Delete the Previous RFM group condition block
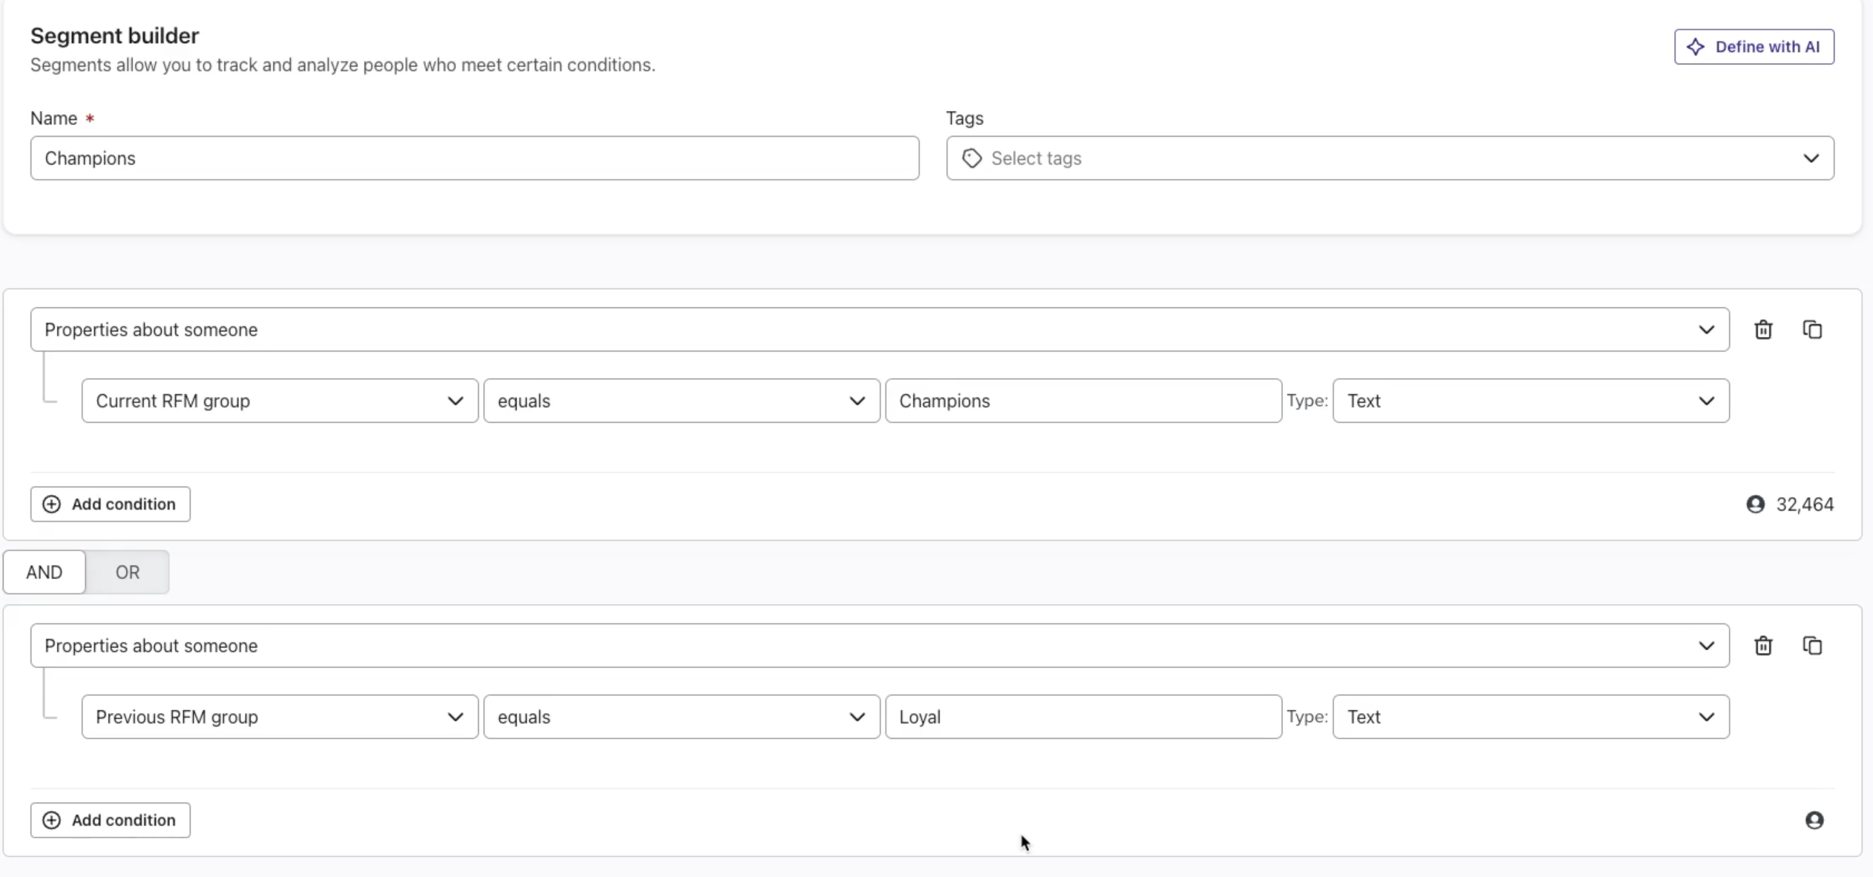The width and height of the screenshot is (1873, 877). 1763,646
